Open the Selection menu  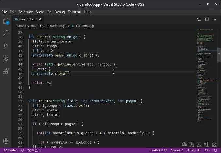pyautogui.click(x=26, y=12)
